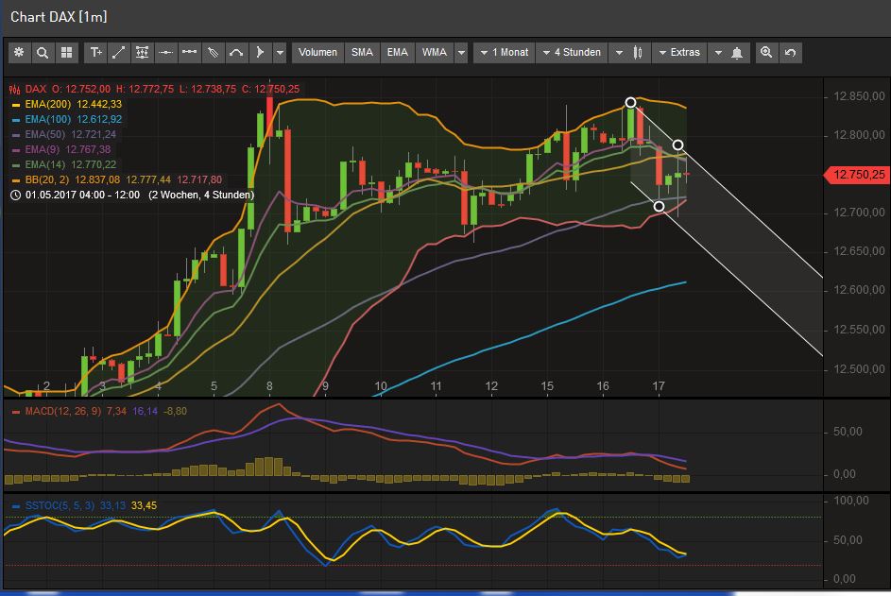Click the SSTOC(5, 5, 3) indicator label

point(60,505)
